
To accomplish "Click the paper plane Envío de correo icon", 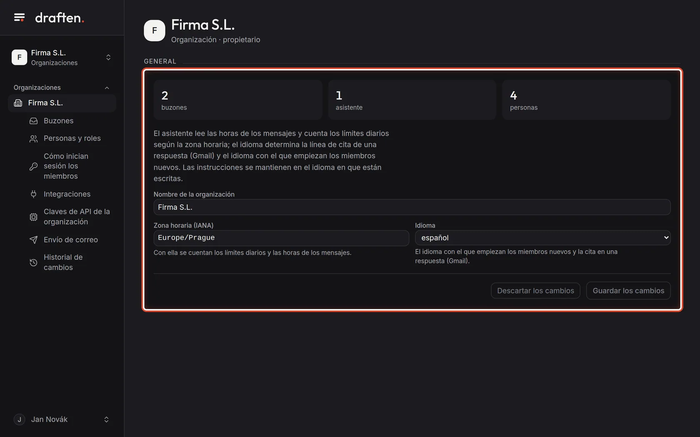I will tap(34, 240).
